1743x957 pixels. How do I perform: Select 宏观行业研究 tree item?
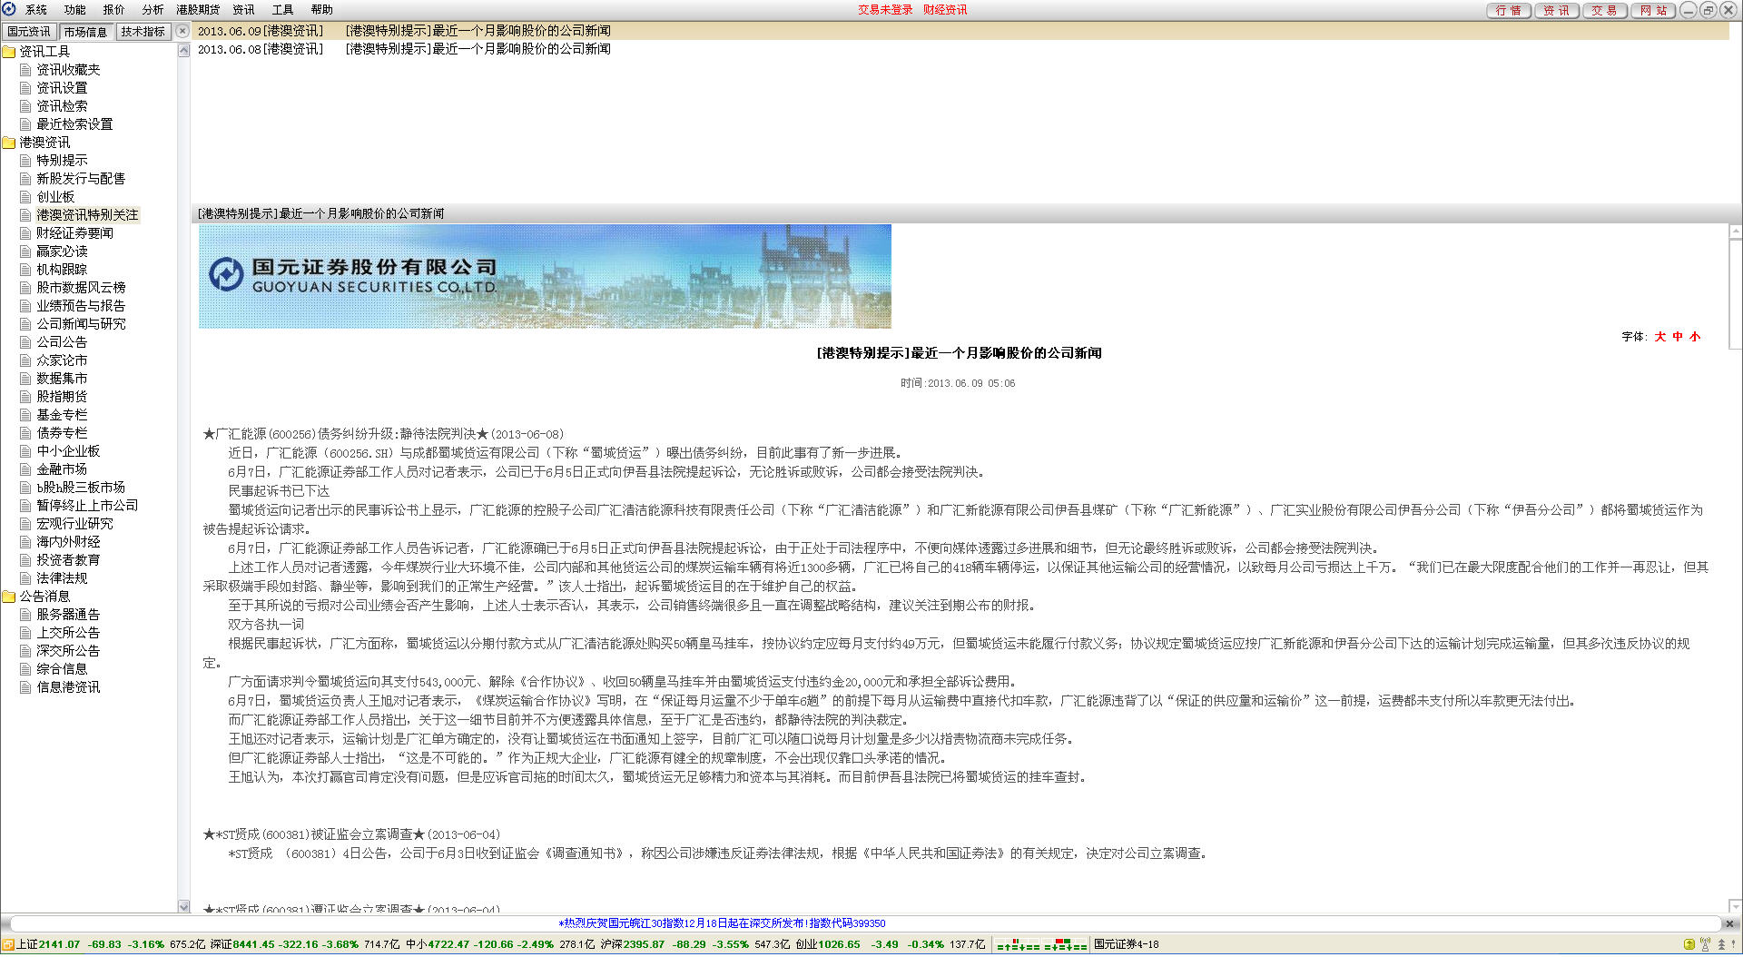click(x=74, y=524)
